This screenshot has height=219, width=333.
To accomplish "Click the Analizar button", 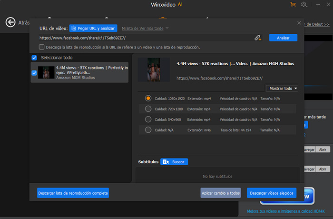I will pos(283,38).
